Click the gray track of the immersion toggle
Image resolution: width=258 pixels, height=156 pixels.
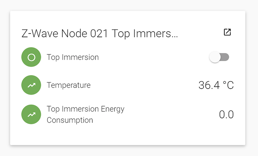[225, 57]
